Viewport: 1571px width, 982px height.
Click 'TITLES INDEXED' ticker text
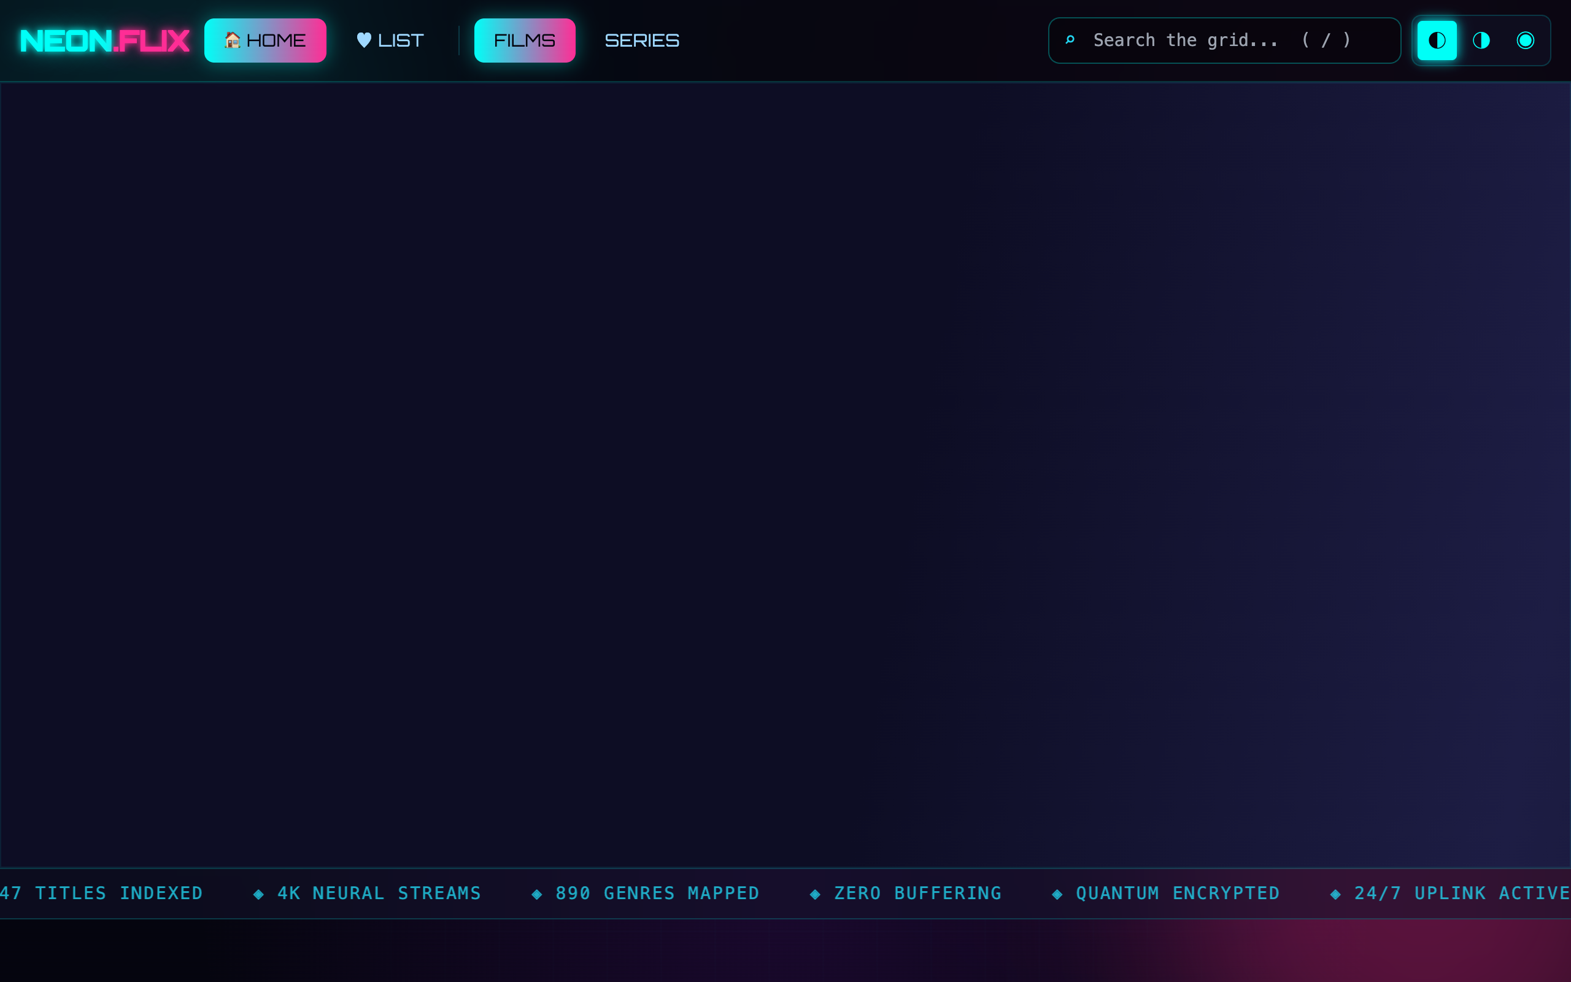[119, 893]
